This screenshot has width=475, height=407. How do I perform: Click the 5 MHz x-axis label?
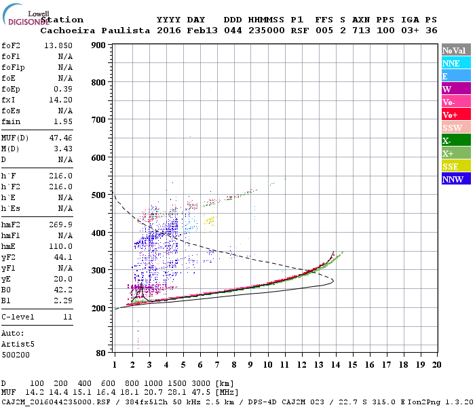click(183, 365)
